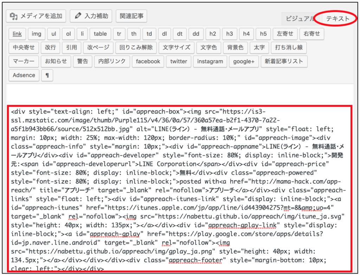360x275 pixels.
Task: Insert an h4 heading tag
Action: (x=246, y=34)
